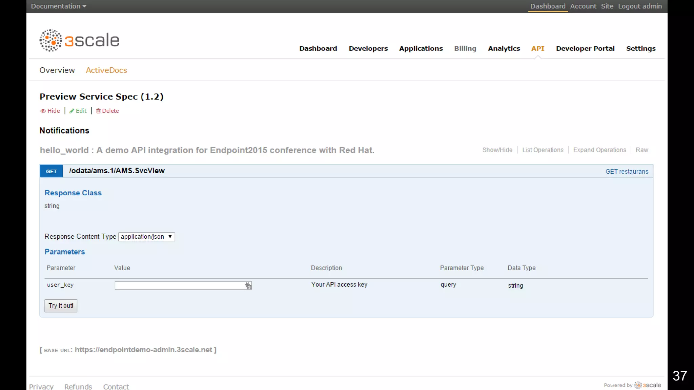694x390 pixels.
Task: Click Logout admin link
Action: 639,6
